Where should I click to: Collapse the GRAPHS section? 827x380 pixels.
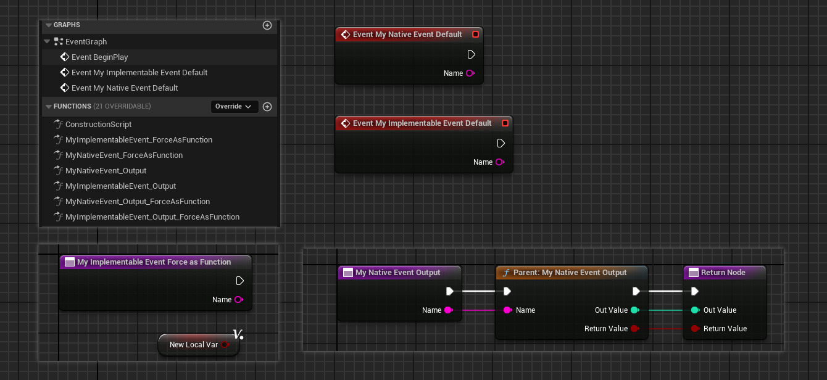[48, 25]
